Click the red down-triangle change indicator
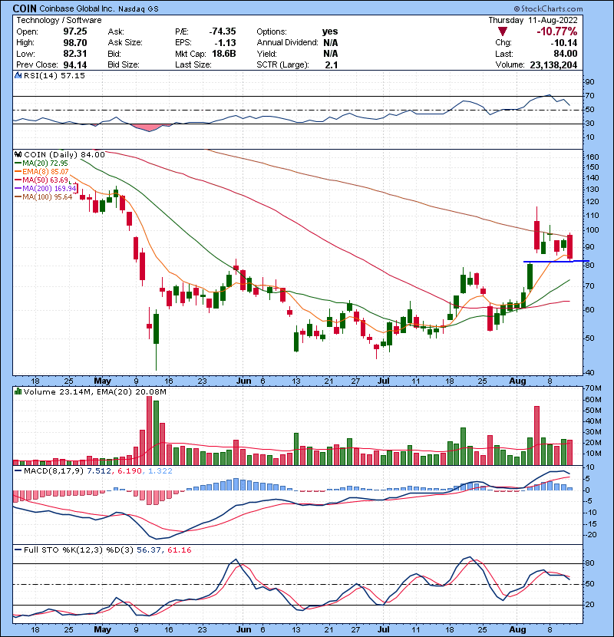Viewport: 614px width, 637px height. (503, 31)
